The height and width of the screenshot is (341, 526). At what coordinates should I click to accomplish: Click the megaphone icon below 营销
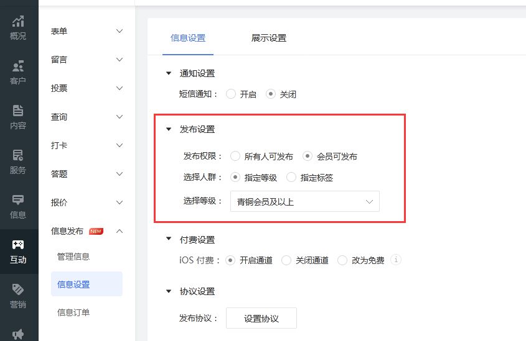18,334
